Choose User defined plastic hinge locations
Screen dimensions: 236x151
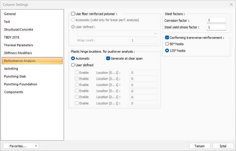pyautogui.click(x=73, y=65)
